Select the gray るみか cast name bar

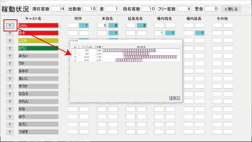coord(38,71)
